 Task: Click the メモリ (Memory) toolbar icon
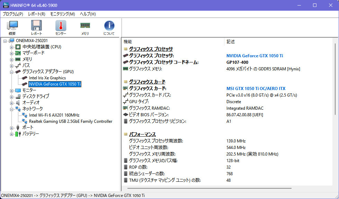pyautogui.click(x=85, y=28)
